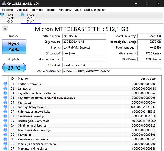Click status icon for 0C Käyttöaika row
This screenshot has width=164, height=151.
tap(5, 135)
